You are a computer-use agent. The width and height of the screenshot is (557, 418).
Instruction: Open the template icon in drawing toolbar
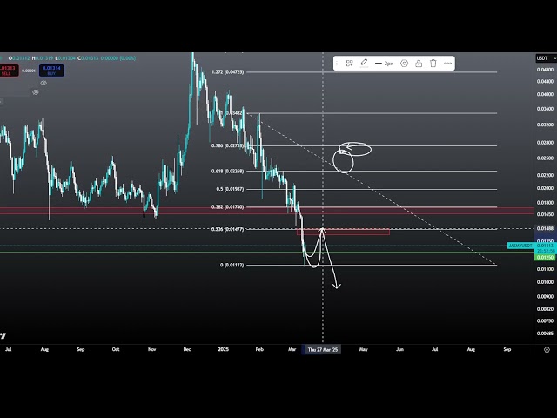[349, 64]
